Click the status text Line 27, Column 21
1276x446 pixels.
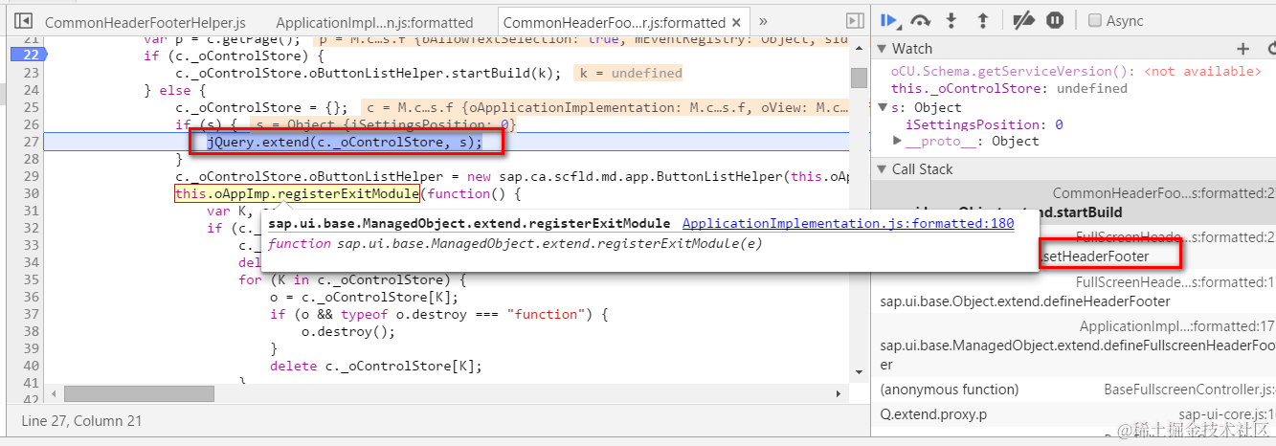coord(81,421)
